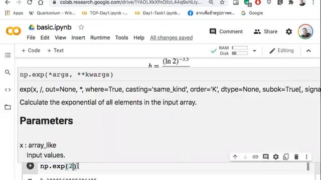Screen dimensions: 321x180
Task: Move cell down with arrow
Action: point(245,156)
